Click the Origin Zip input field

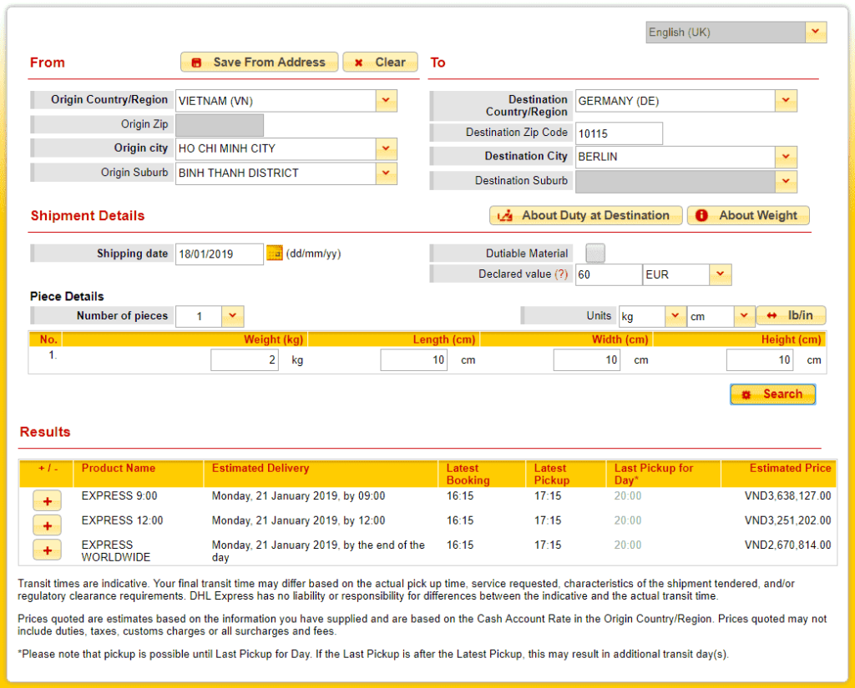[x=220, y=125]
